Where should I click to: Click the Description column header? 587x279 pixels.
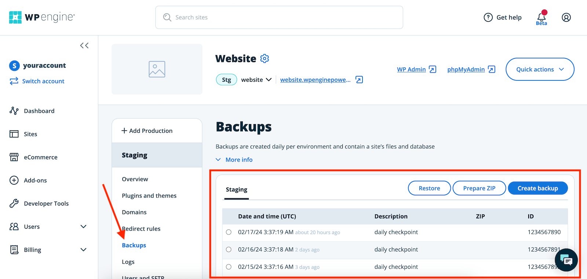coord(391,216)
